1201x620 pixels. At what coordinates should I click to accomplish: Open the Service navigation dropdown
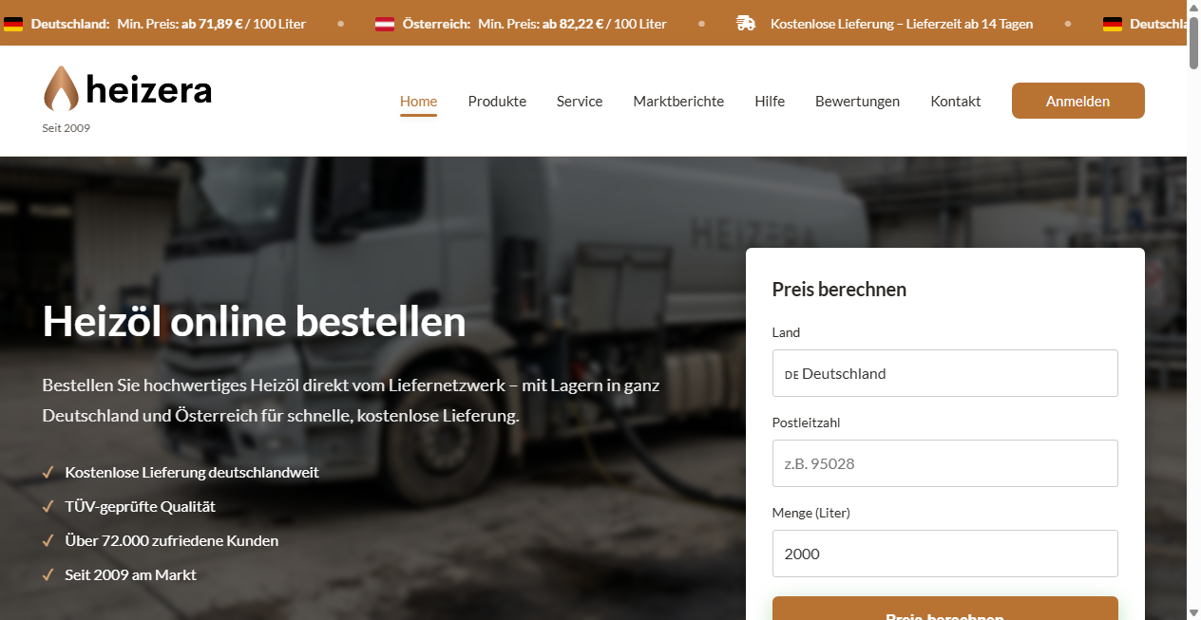coord(579,101)
